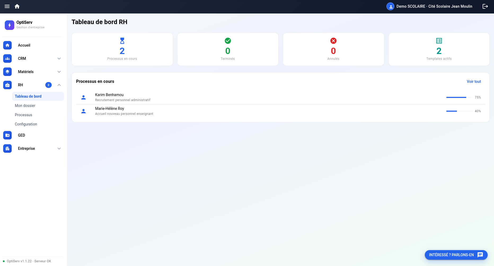The image size is (494, 266).
Task: Click Marie-Hélène Roy's 40% progress bar
Action: coord(460,111)
